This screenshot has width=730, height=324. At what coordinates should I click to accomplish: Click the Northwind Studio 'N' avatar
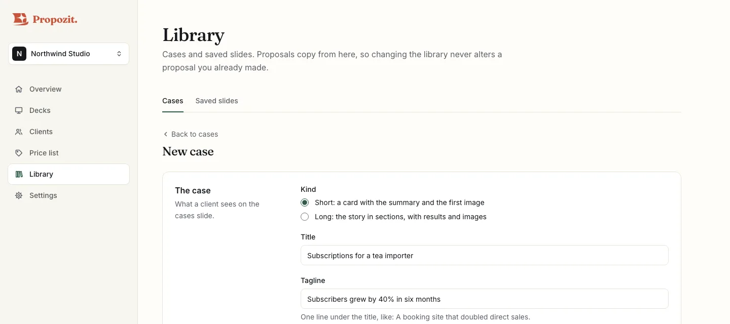pyautogui.click(x=19, y=54)
